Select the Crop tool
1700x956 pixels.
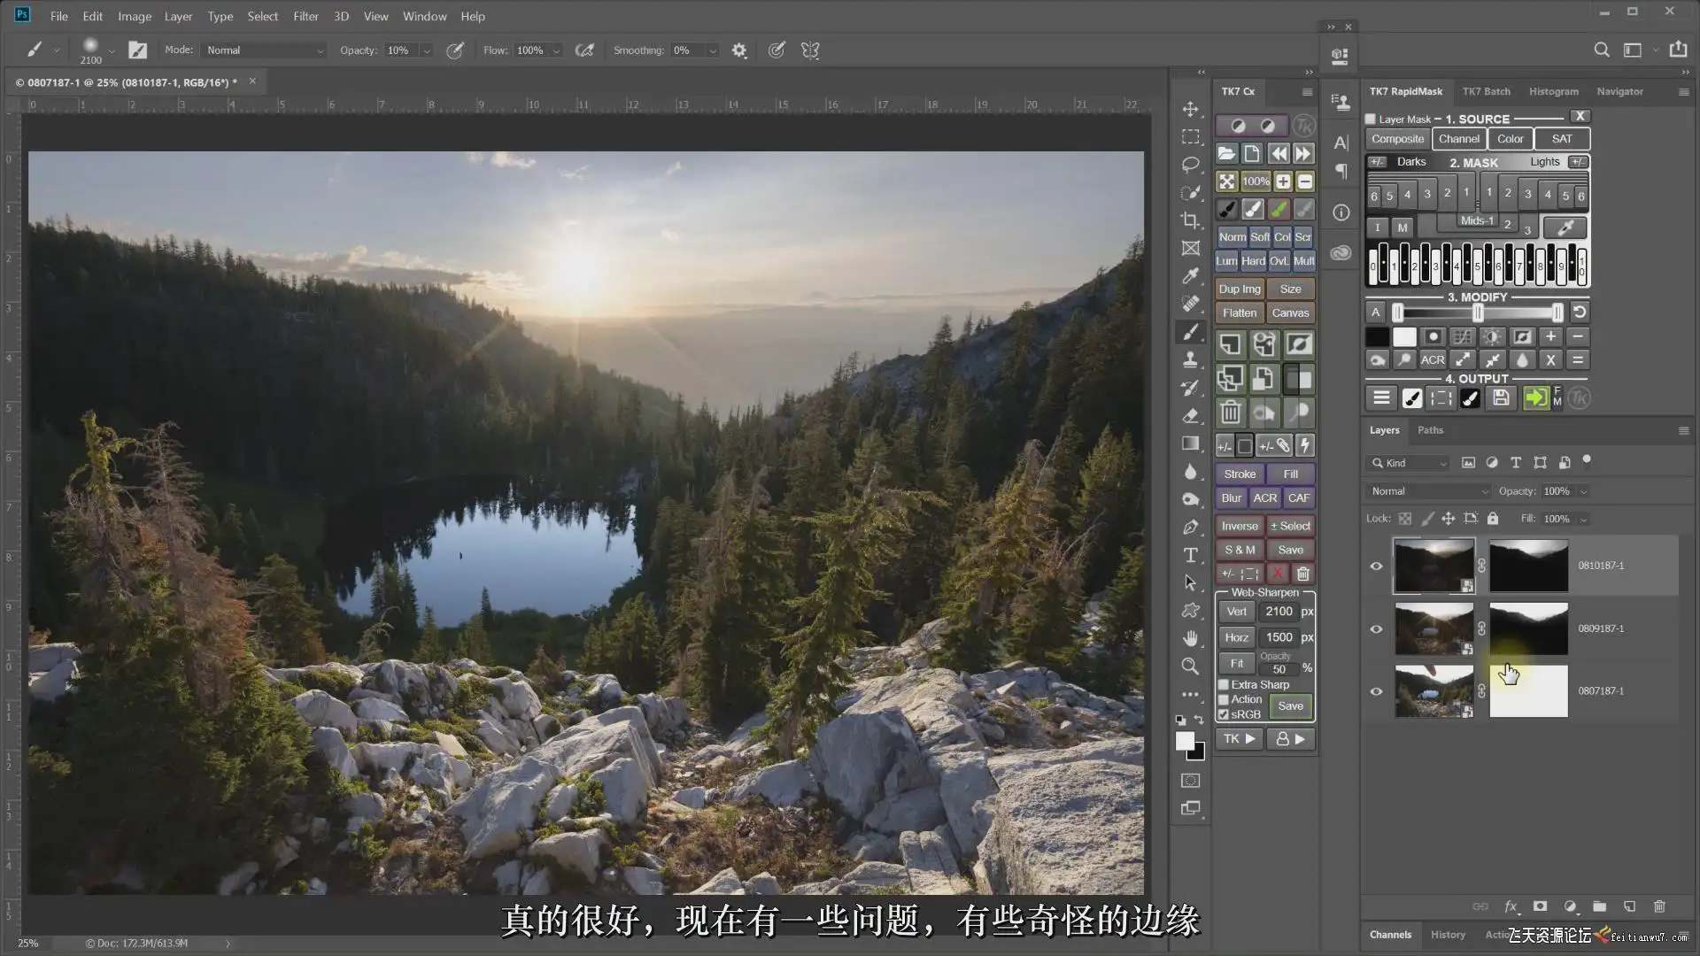point(1191,220)
